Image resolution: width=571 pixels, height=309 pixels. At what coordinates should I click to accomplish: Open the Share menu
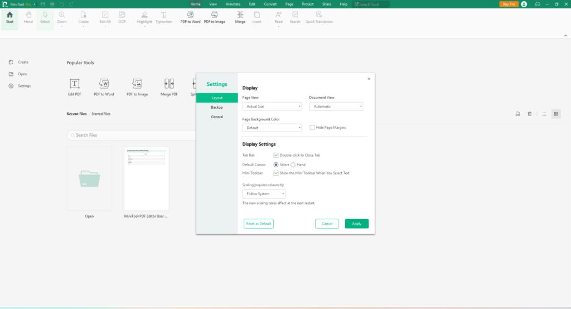coord(327,4)
